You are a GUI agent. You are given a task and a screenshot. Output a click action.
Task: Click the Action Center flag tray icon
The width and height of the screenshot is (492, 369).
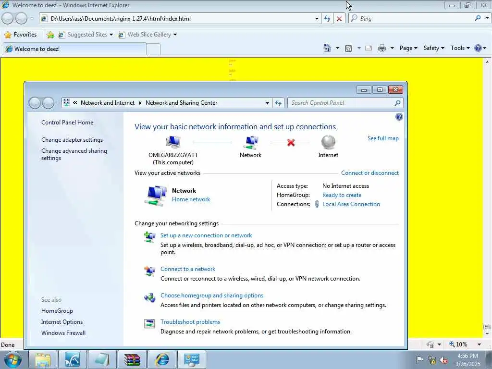coord(419,359)
